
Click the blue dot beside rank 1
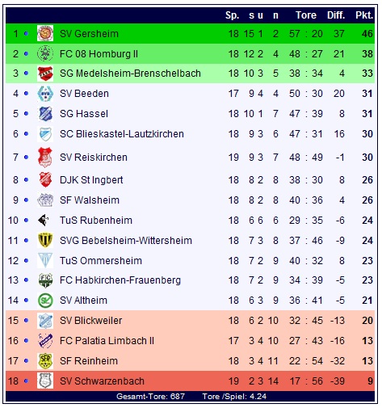coord(26,34)
